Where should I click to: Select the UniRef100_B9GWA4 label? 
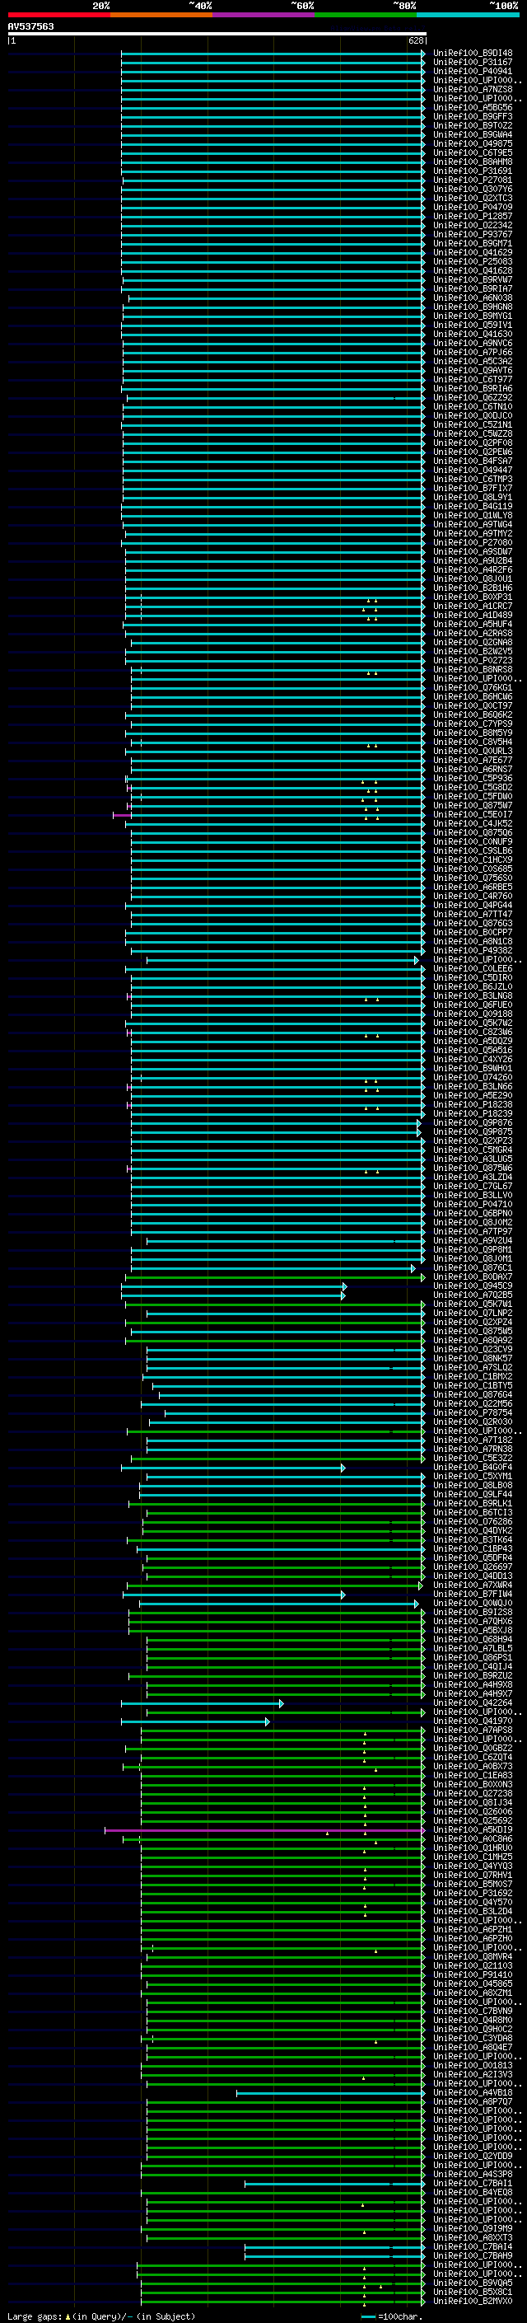click(x=473, y=134)
